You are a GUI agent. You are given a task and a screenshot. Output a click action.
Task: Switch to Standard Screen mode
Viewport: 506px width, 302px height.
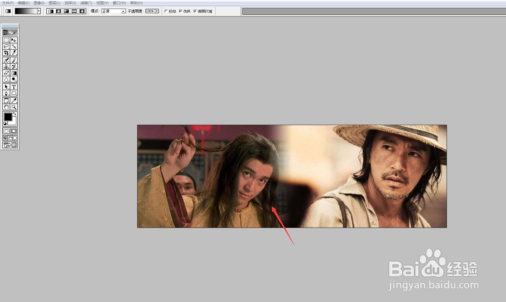[5, 138]
